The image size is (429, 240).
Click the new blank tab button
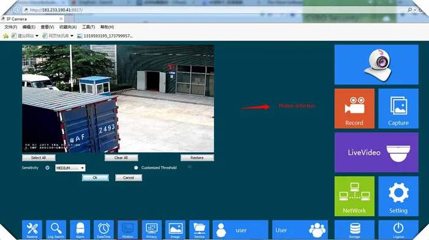pyautogui.click(x=69, y=19)
